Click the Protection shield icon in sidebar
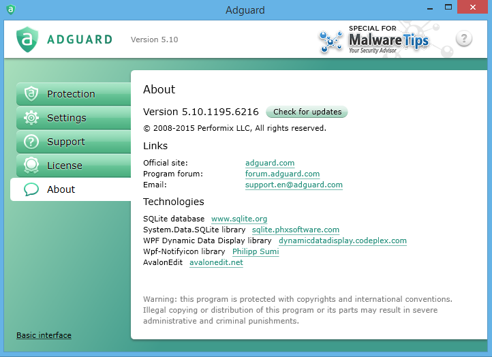This screenshot has height=357, width=492. (31, 94)
